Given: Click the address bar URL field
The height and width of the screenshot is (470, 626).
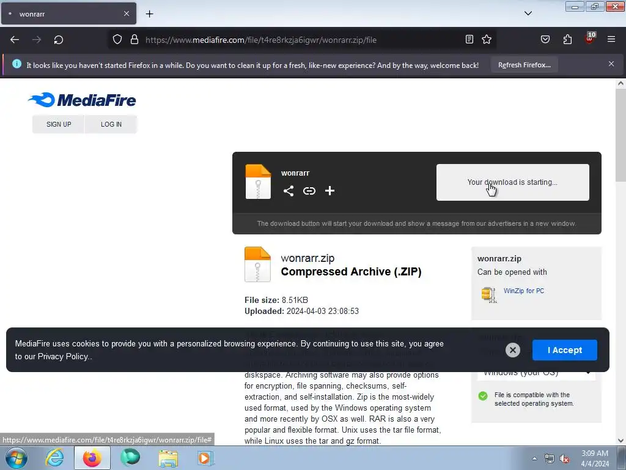Looking at the screenshot, I should 302,40.
